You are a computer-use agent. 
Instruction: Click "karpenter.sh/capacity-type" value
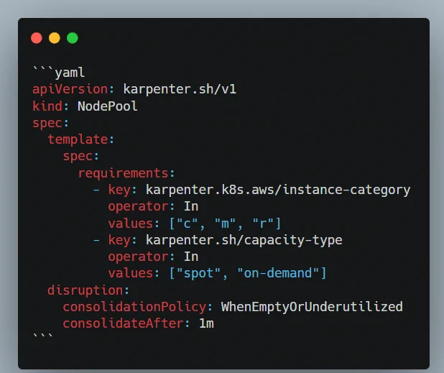[x=244, y=240]
